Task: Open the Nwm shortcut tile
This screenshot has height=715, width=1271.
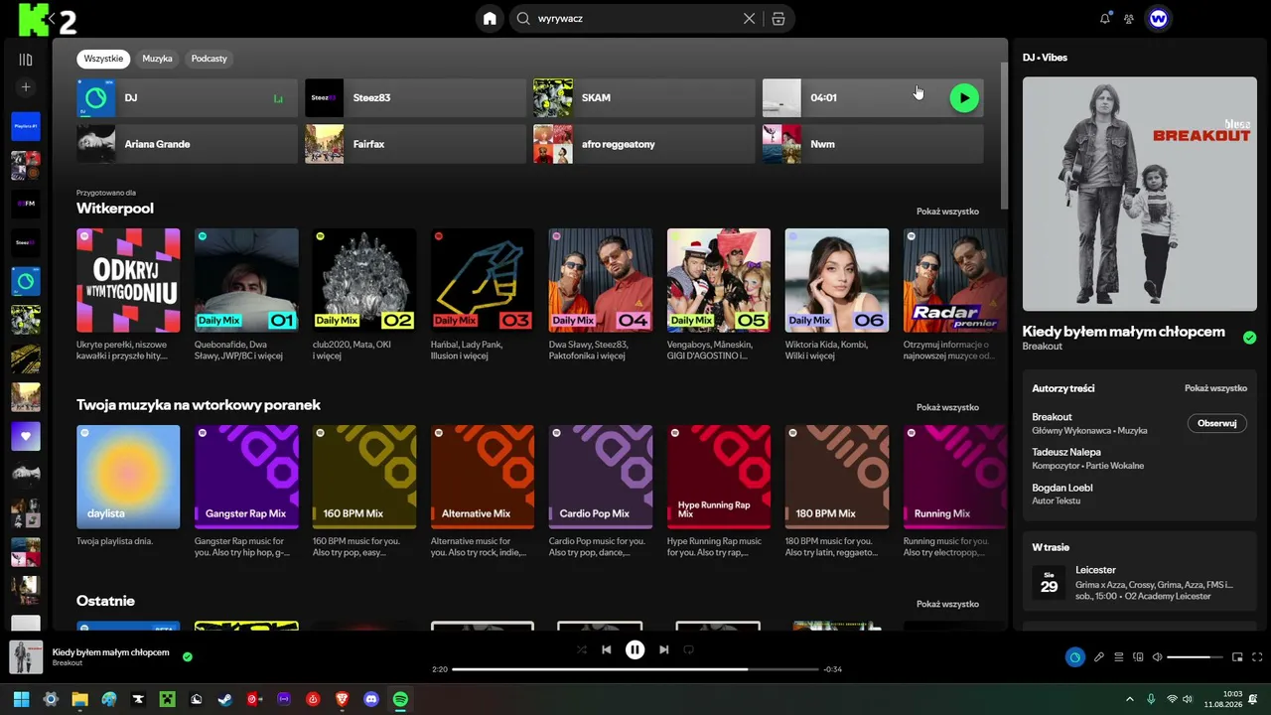Action: (873, 144)
